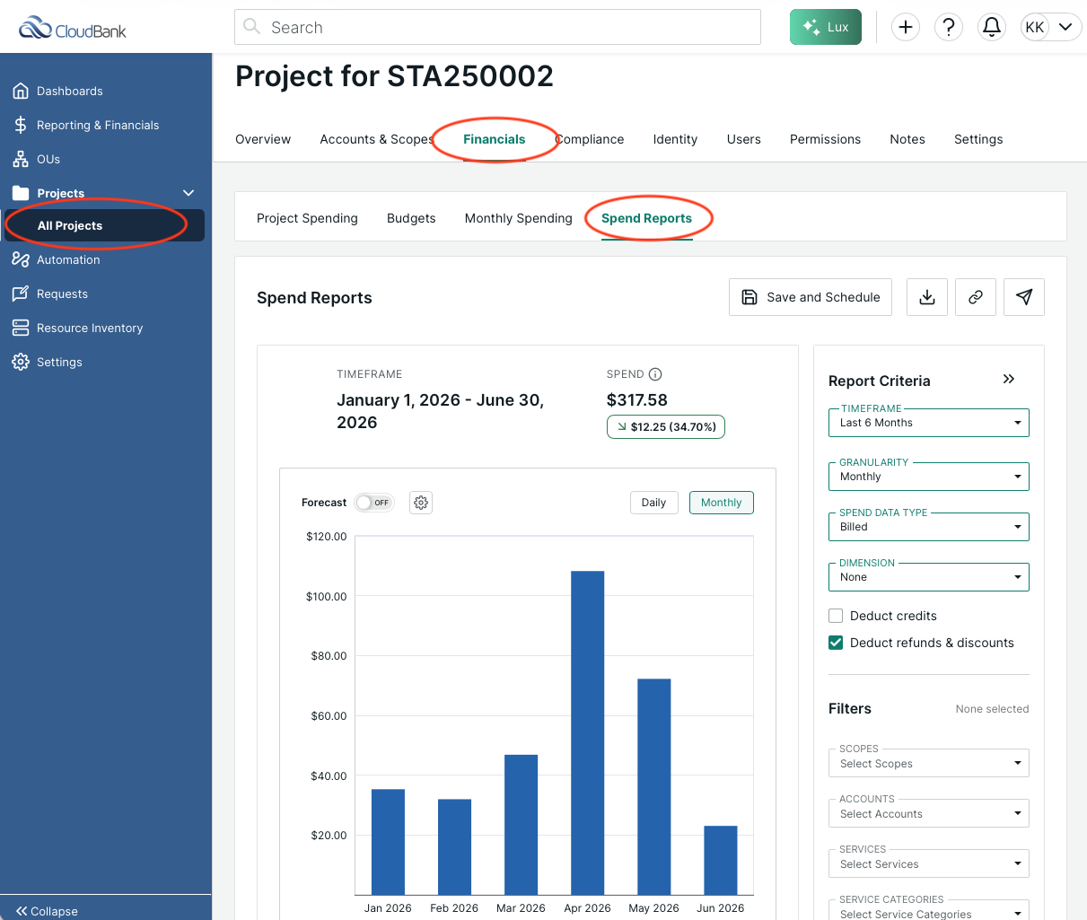Click the $317.58 spend value
Image resolution: width=1087 pixels, height=920 pixels.
tap(637, 400)
